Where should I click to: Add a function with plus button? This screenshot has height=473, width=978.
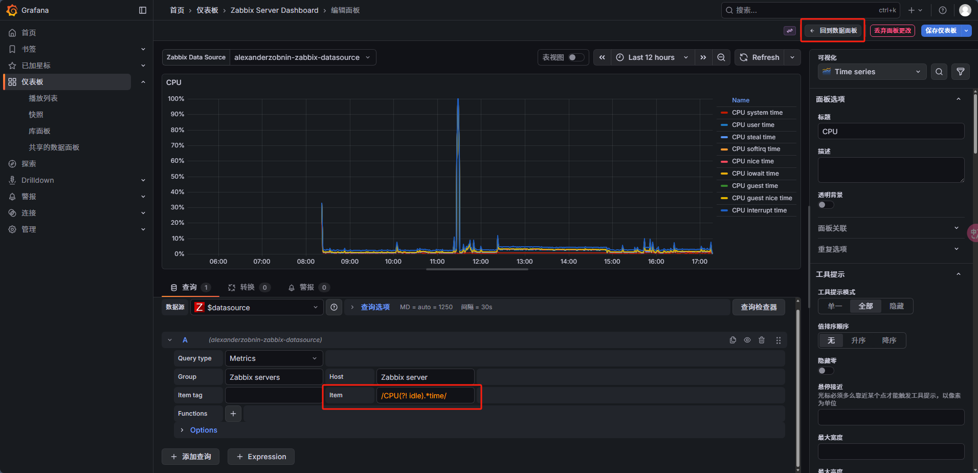point(233,414)
